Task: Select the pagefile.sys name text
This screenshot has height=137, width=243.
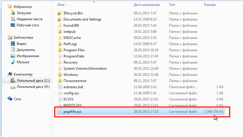Action: tap(72, 112)
